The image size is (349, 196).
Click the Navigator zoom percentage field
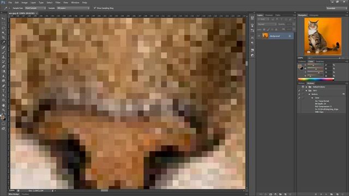(x=301, y=58)
